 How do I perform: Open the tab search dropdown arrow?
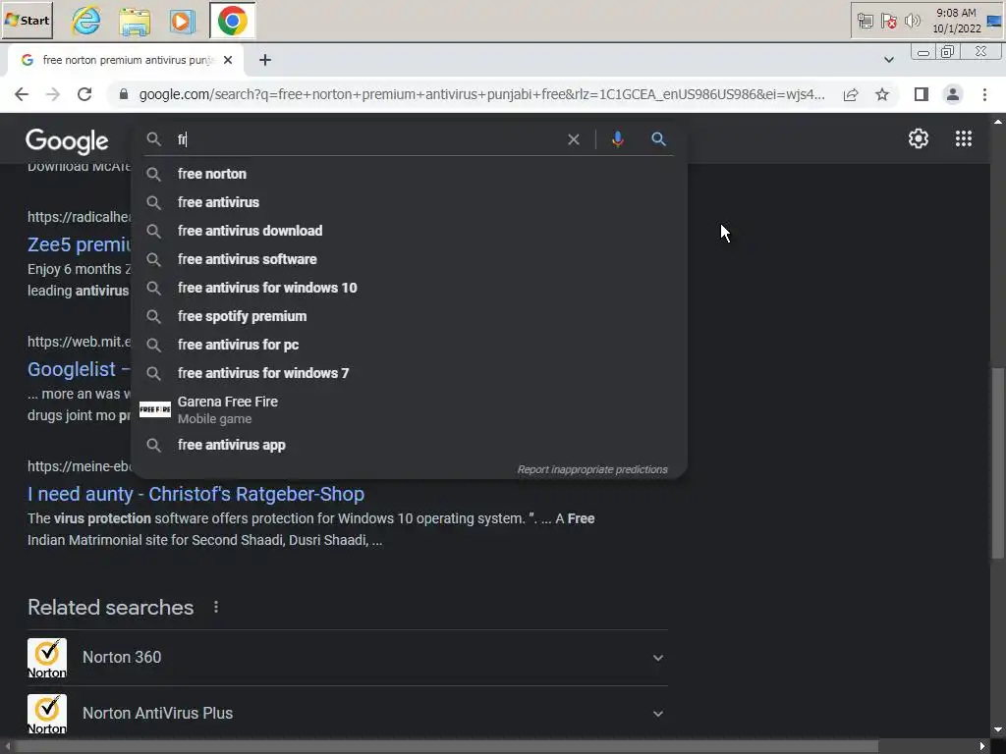(x=888, y=60)
